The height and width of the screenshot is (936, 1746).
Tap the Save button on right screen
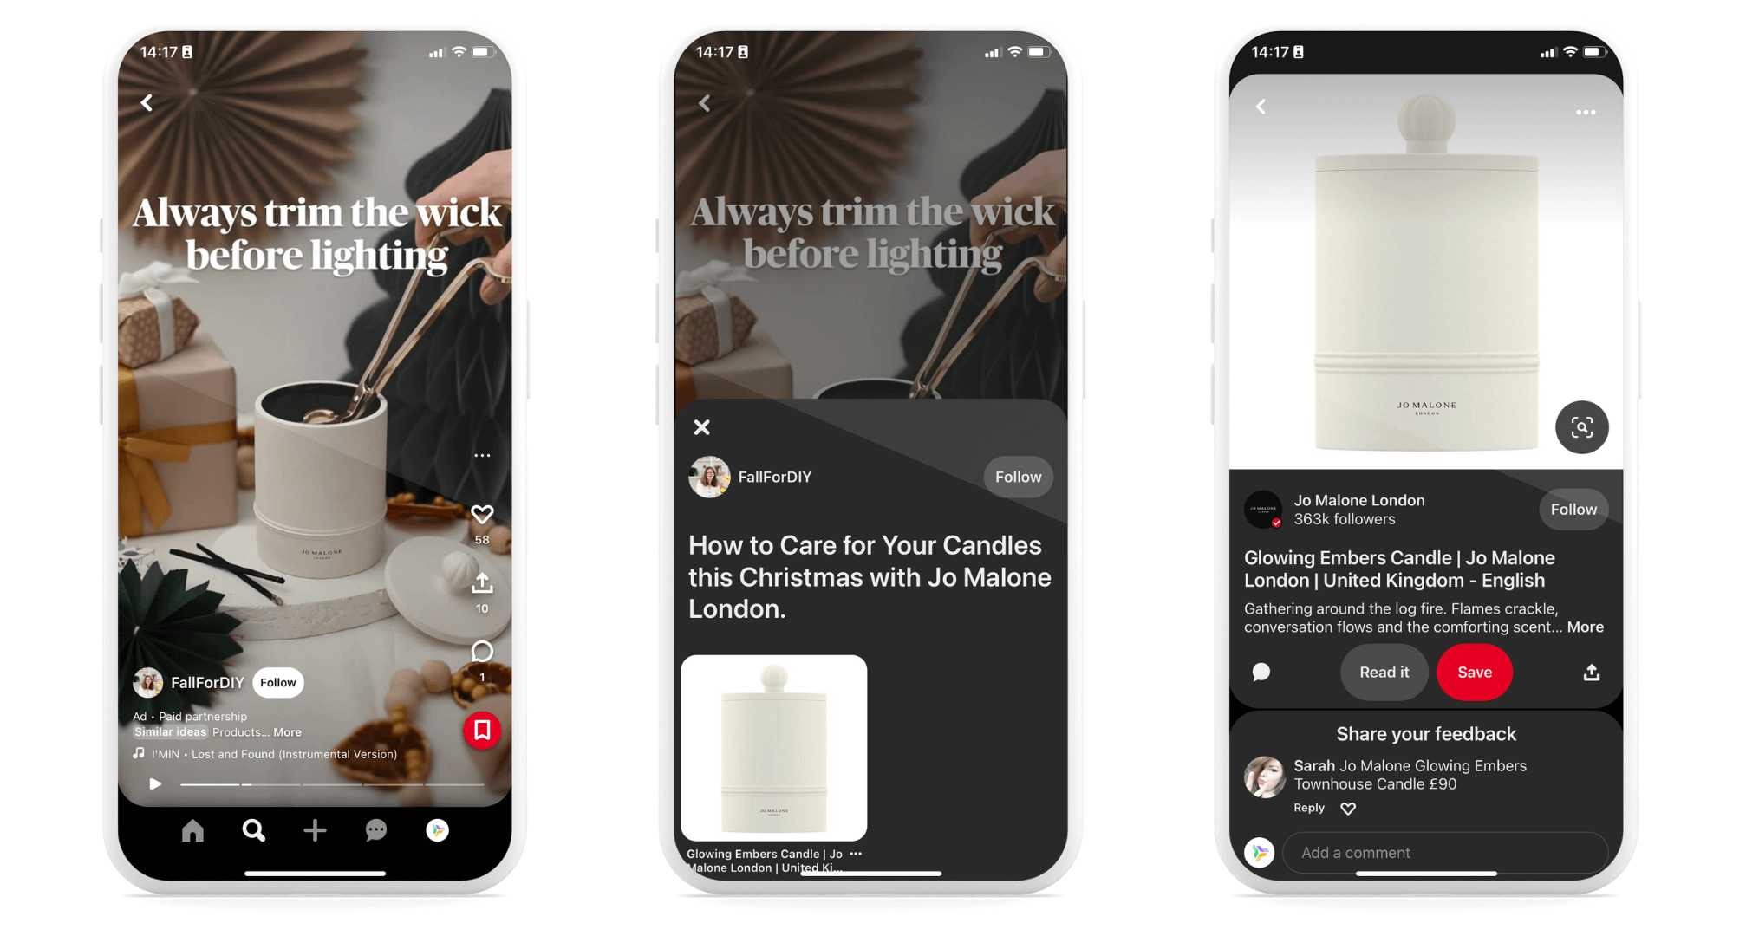point(1475,669)
